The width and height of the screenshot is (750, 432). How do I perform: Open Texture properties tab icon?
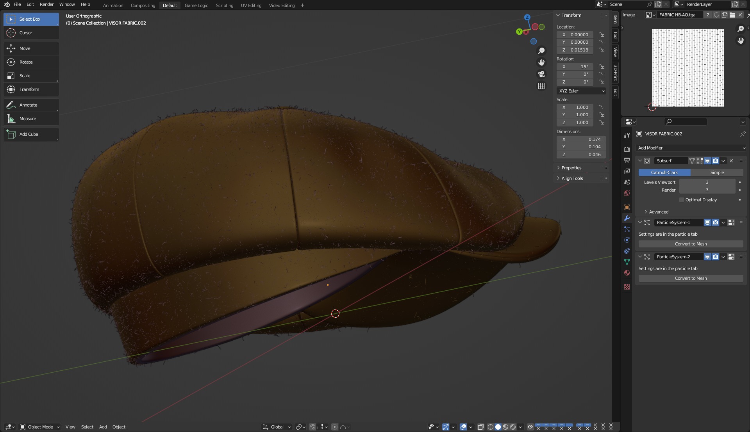(627, 287)
